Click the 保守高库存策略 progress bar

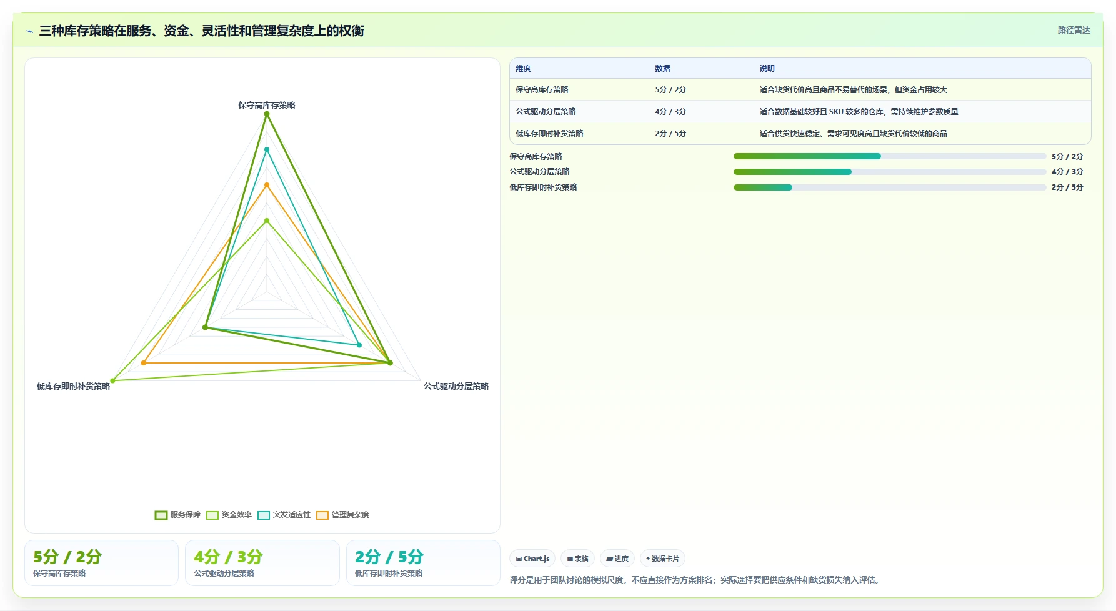pyautogui.click(x=890, y=156)
